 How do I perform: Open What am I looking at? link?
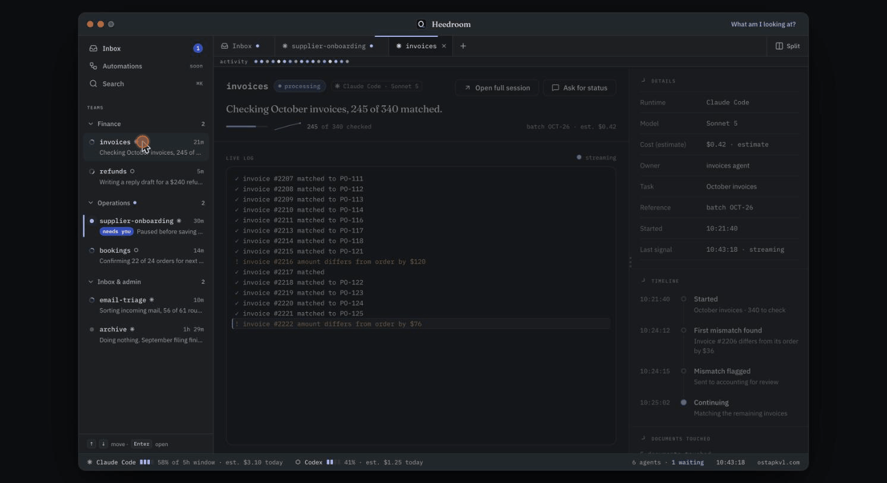pyautogui.click(x=763, y=24)
